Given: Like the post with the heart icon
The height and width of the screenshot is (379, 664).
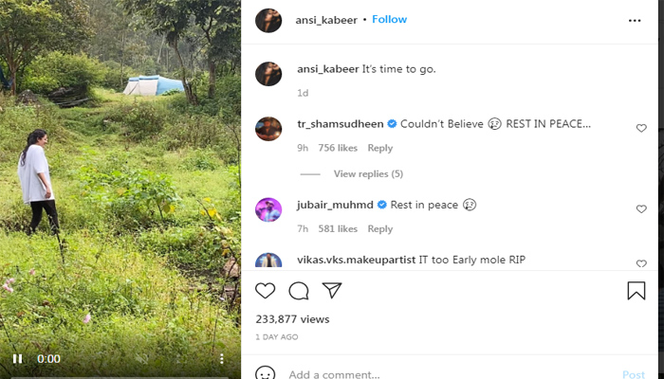Looking at the screenshot, I should tap(267, 291).
